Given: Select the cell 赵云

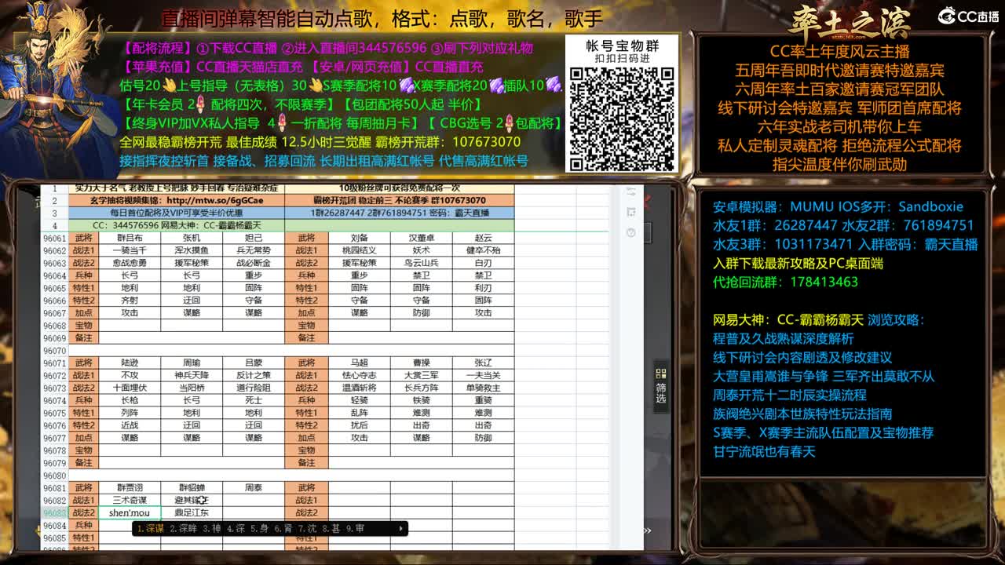Looking at the screenshot, I should tap(484, 238).
